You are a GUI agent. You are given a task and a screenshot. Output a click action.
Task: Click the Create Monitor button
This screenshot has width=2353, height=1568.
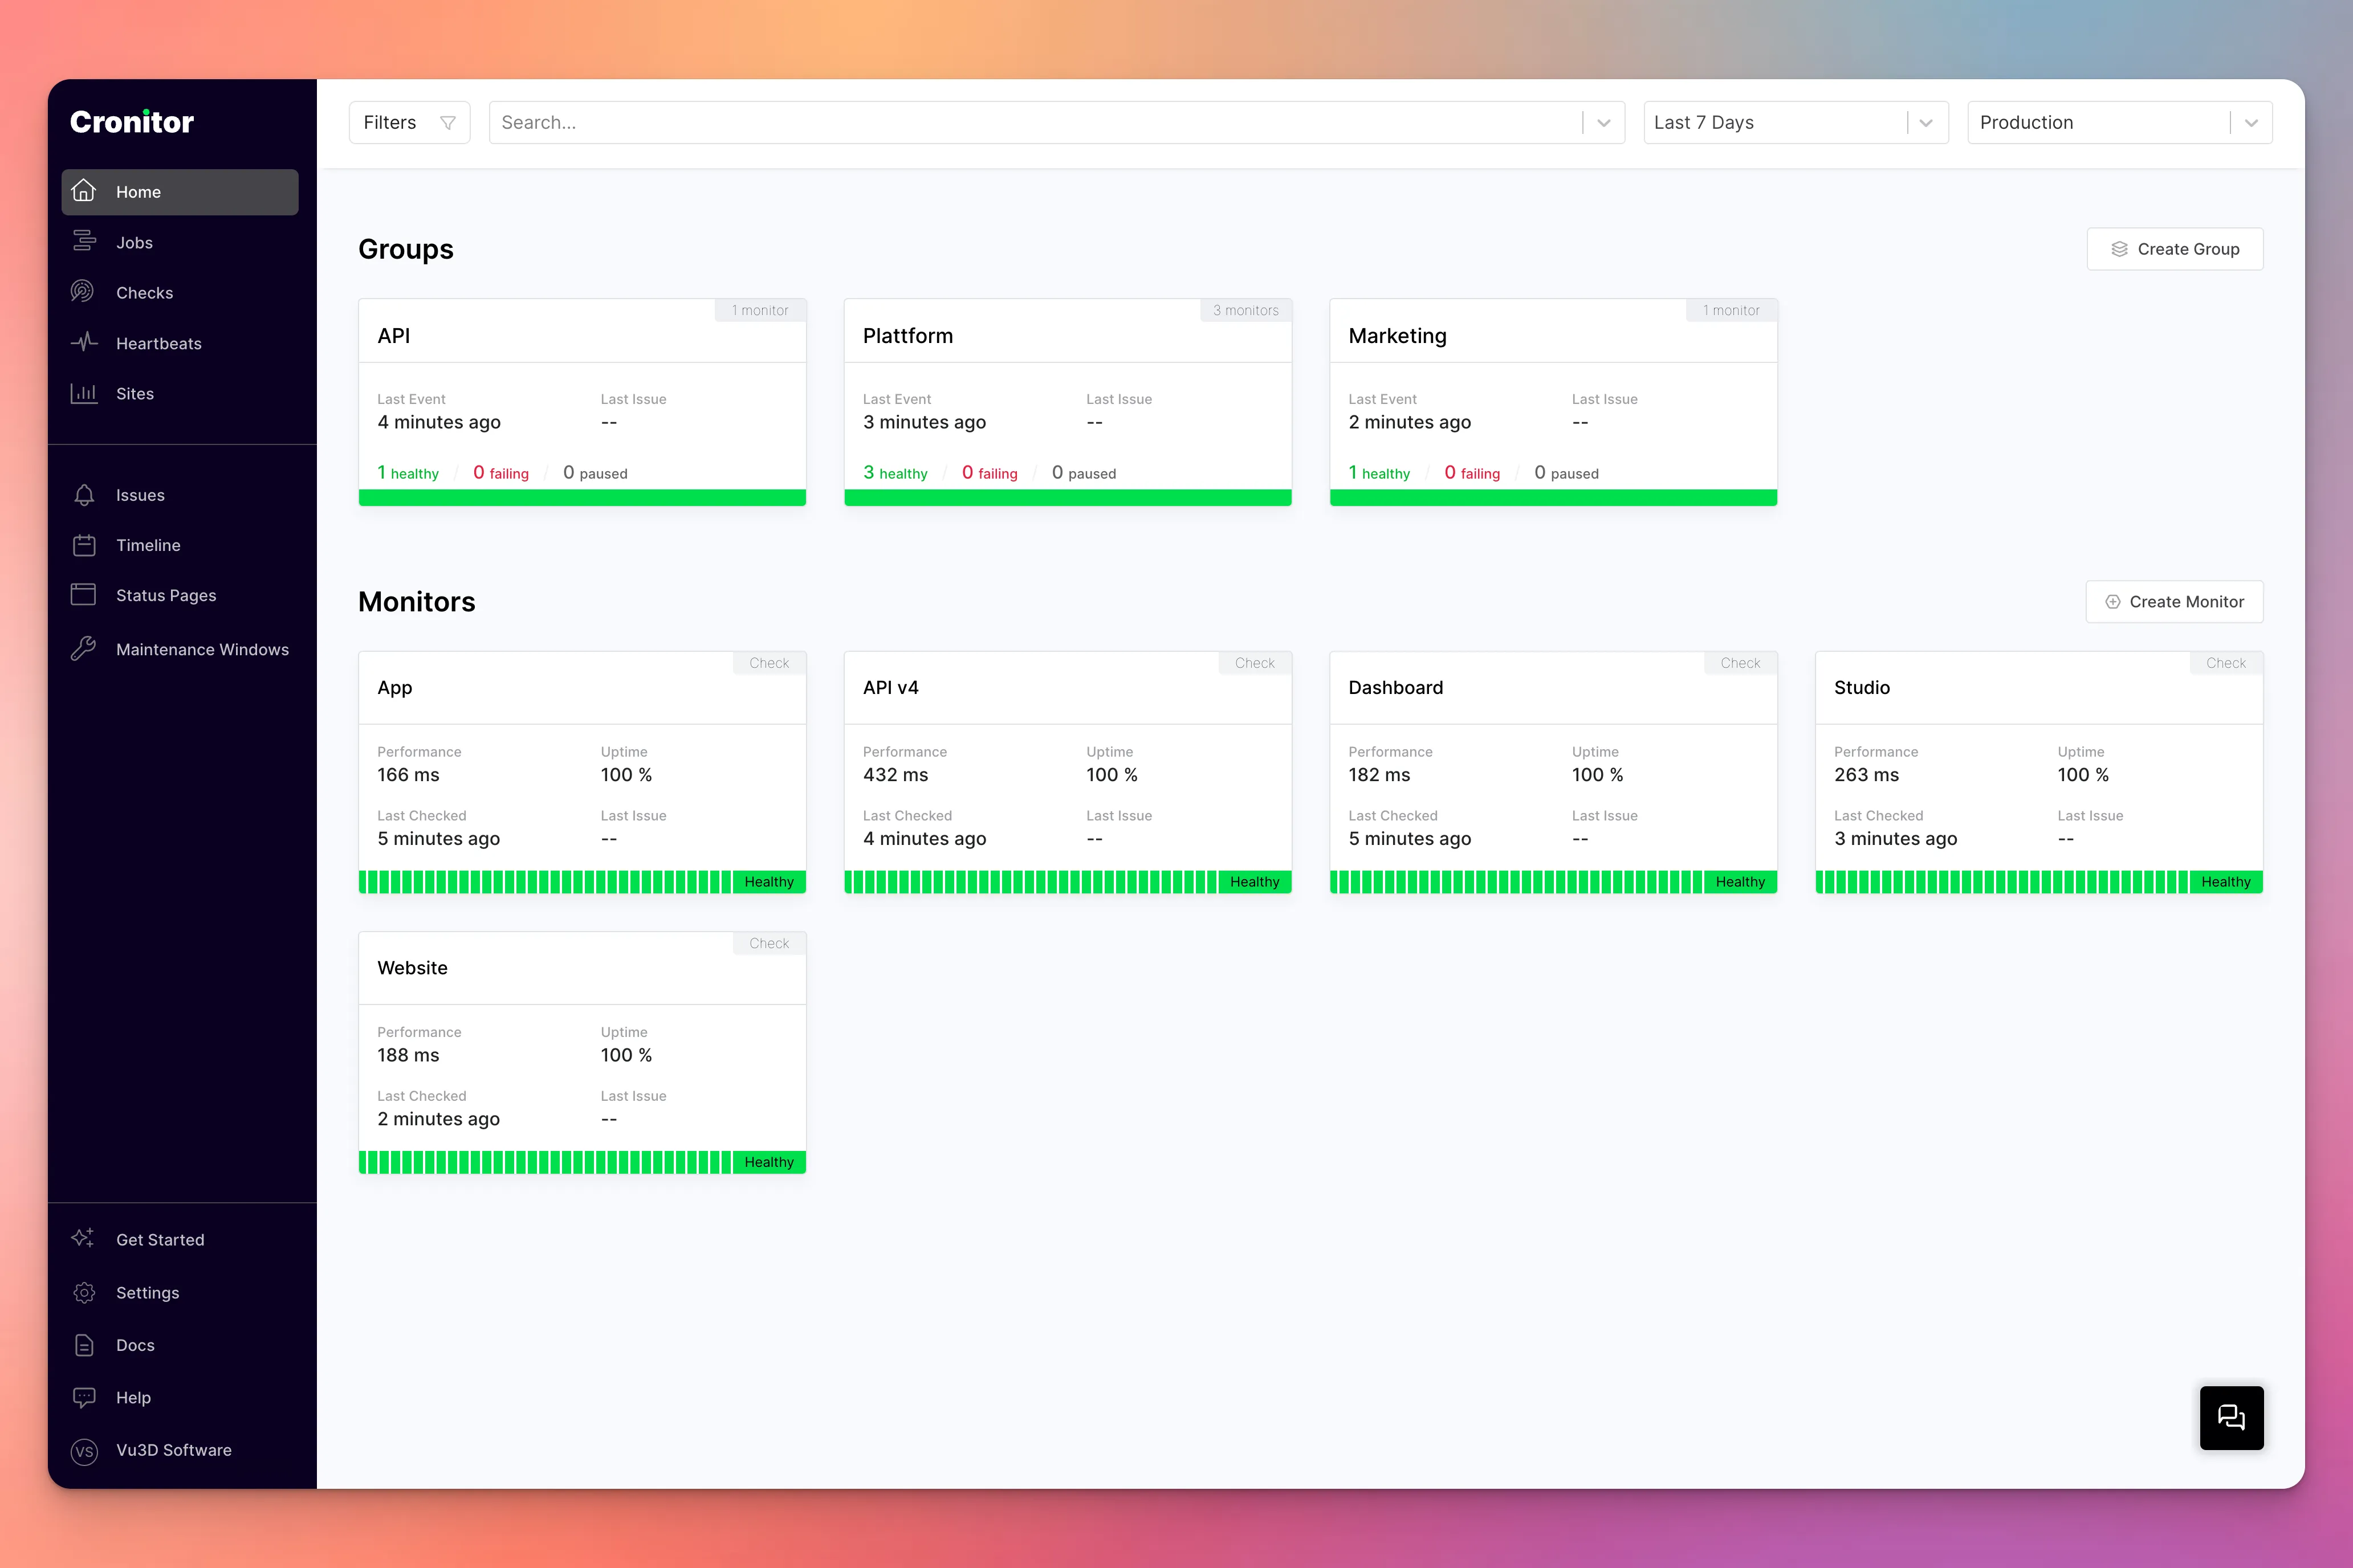pos(2174,602)
